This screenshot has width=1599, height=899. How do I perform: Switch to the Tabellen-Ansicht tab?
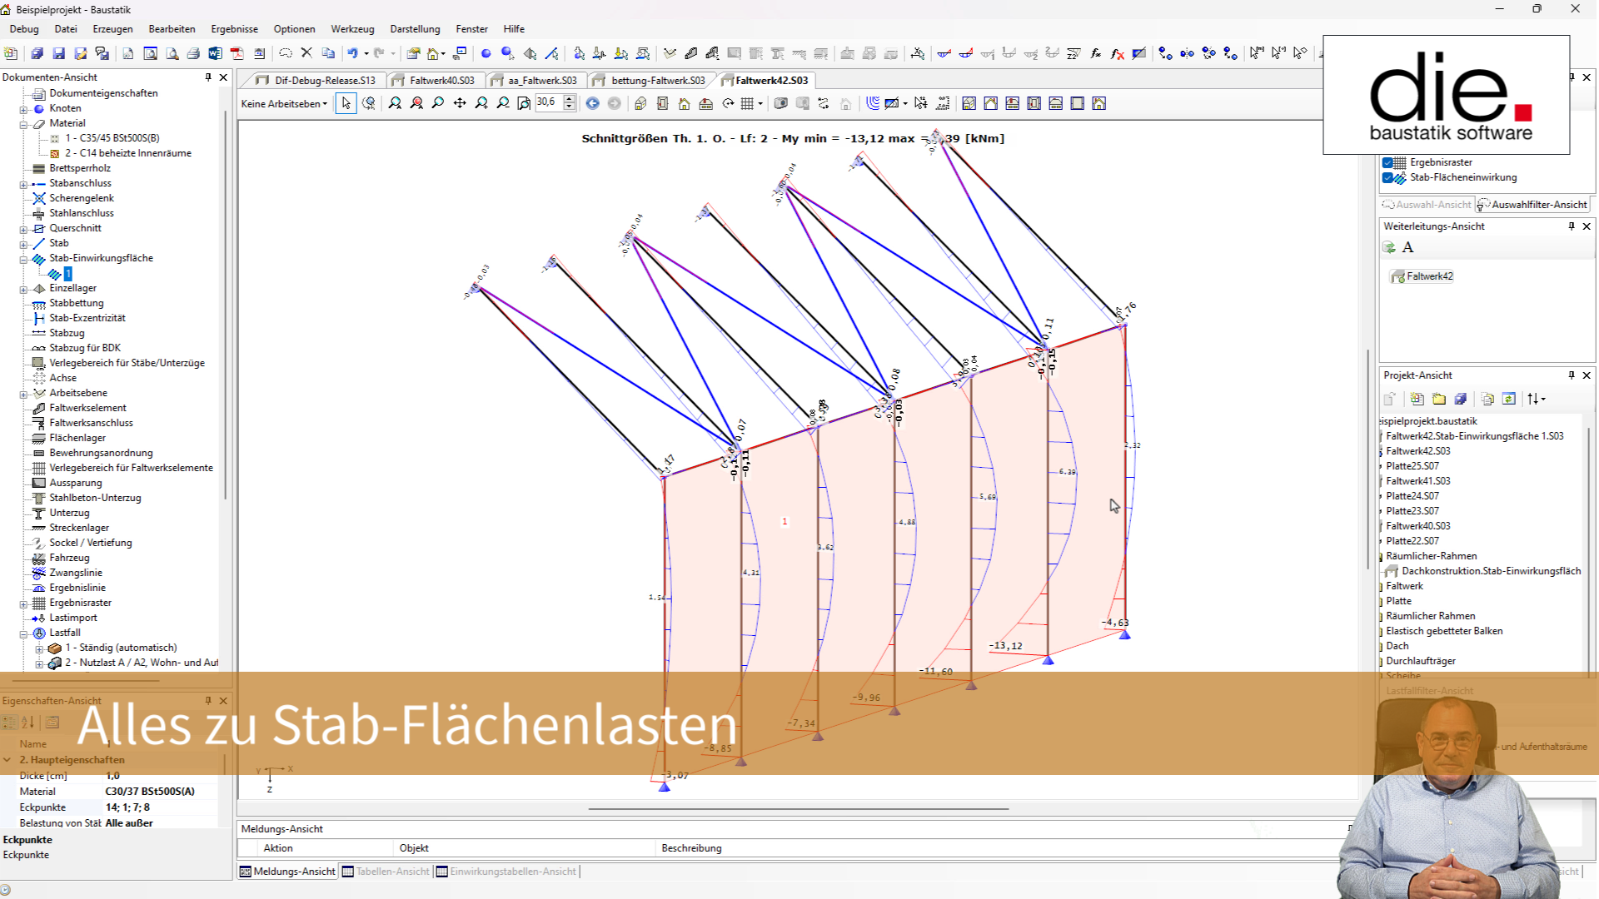(386, 872)
